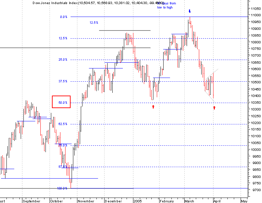Select the 87.5% retracement label
This screenshot has height=203, width=262.
pyautogui.click(x=63, y=167)
